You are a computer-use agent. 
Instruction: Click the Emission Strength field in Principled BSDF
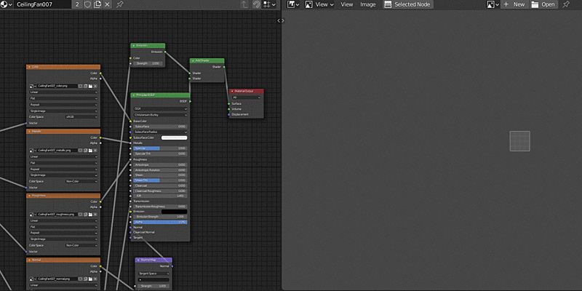160,217
